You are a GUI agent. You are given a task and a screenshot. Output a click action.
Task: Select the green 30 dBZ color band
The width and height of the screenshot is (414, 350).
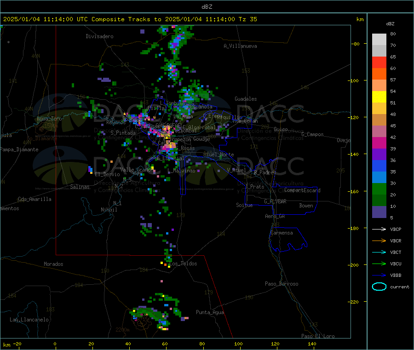379,189
